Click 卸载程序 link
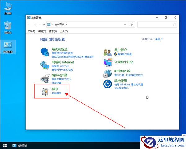The image size is (186, 149). 56,93
